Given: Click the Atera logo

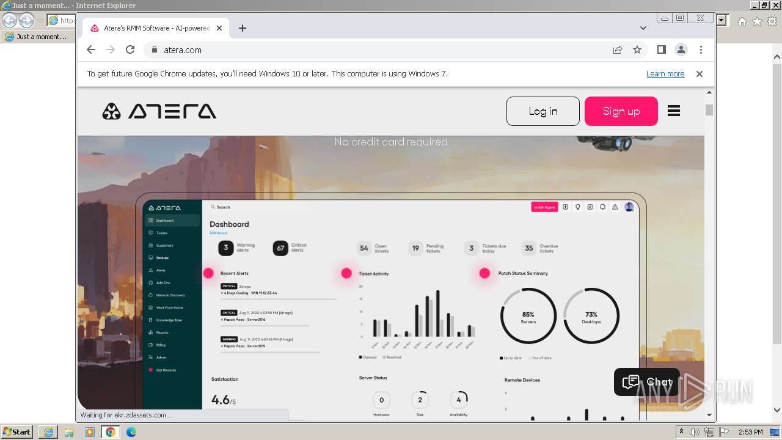Looking at the screenshot, I should [159, 111].
